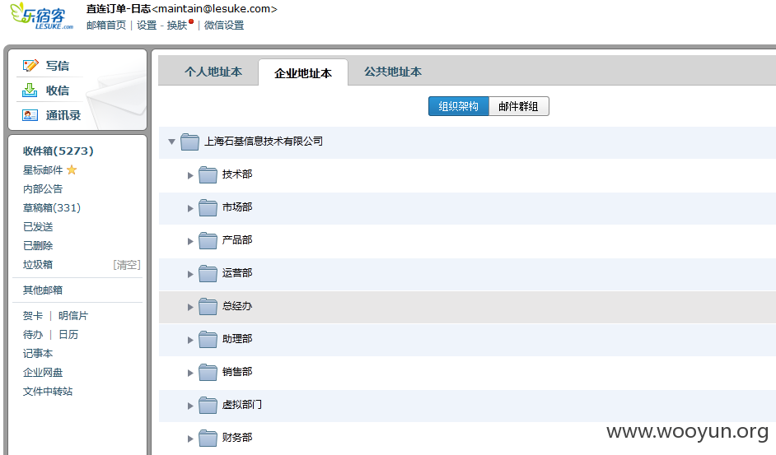Click the 乐宿客 LESUKE logo
Screen dimensions: 776x455
coord(41,16)
